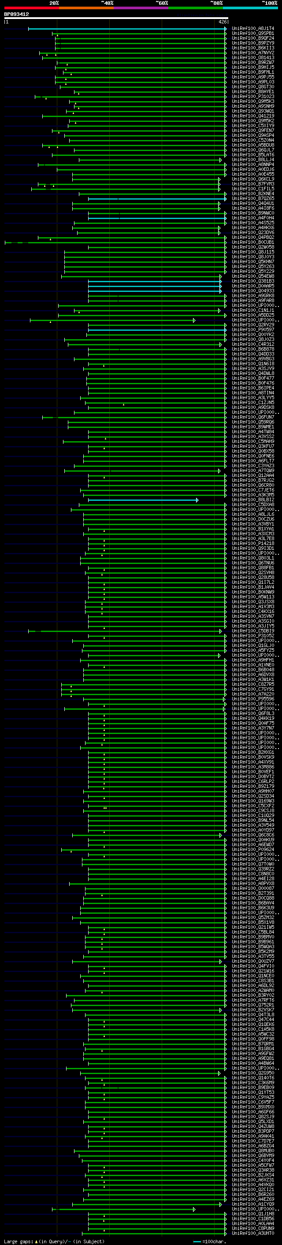Image resolution: width=282 pixels, height=1245 pixels.
Task: Select hit label UniRef100_C1ZJN5
Action: point(252,403)
